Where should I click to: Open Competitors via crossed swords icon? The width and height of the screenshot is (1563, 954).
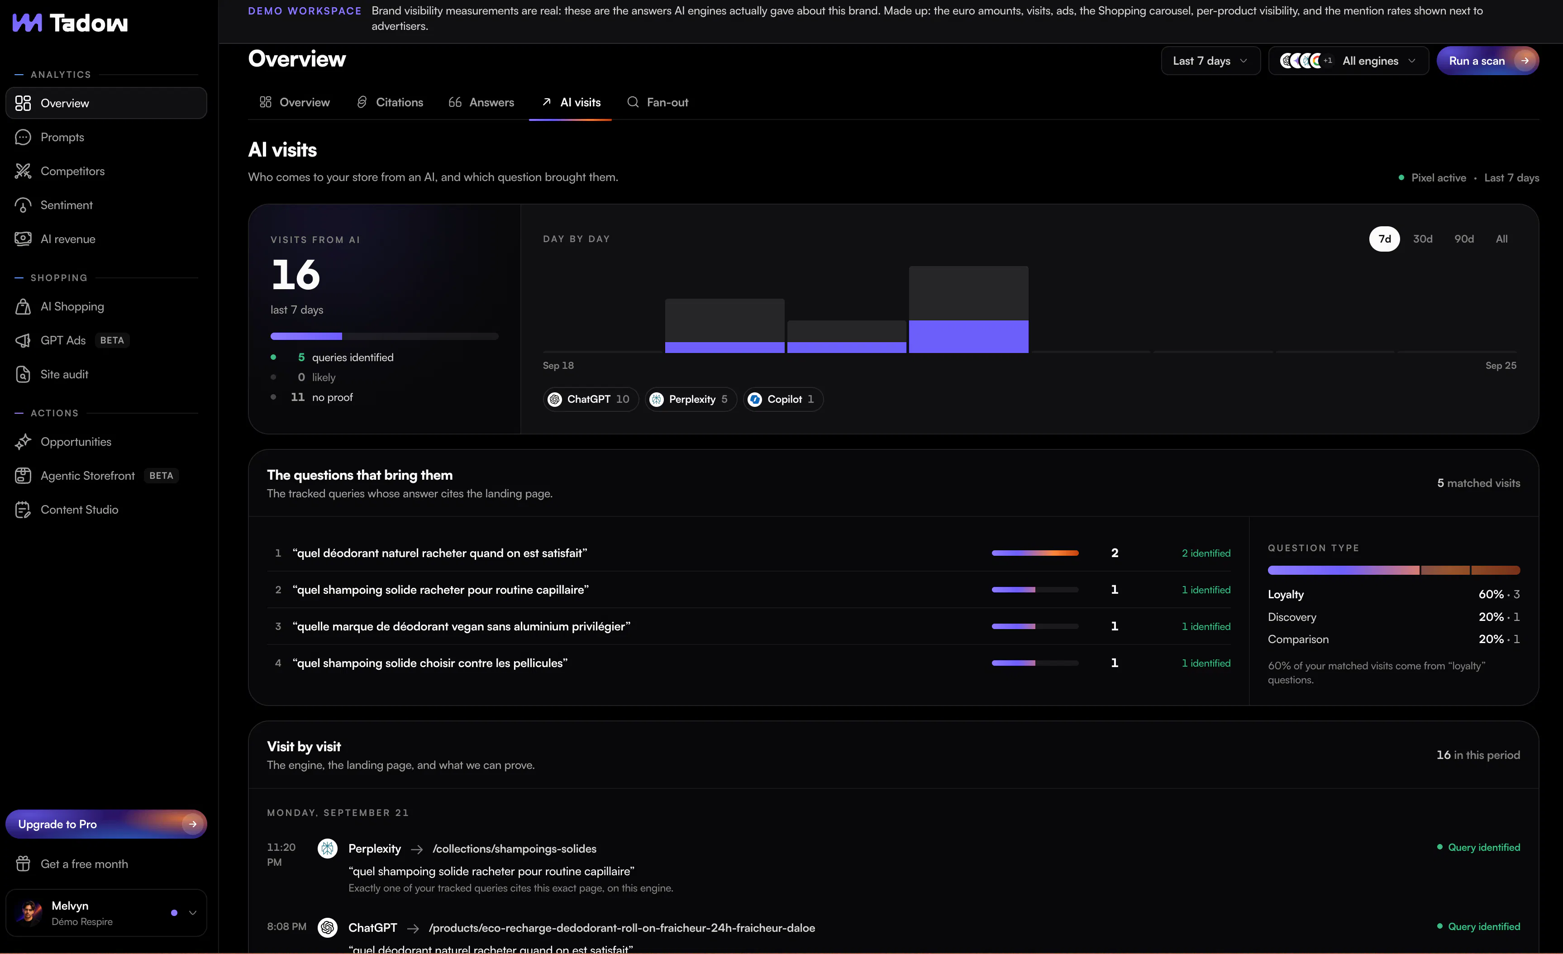point(23,171)
